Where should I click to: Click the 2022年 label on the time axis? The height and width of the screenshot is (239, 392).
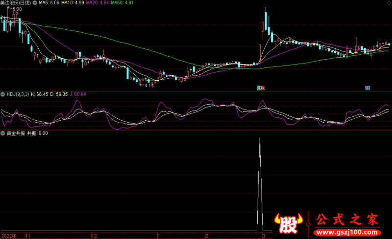tap(9, 236)
